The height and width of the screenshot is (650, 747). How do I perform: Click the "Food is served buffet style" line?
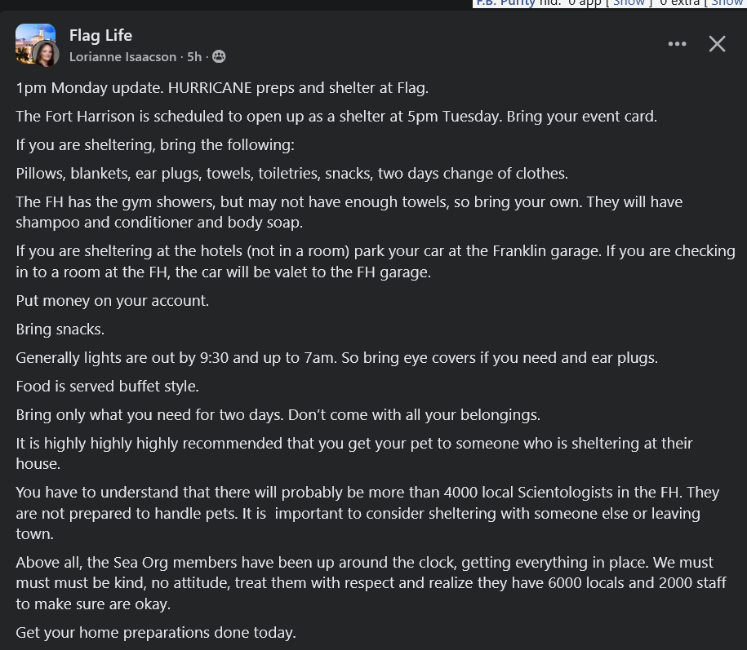[x=107, y=386]
